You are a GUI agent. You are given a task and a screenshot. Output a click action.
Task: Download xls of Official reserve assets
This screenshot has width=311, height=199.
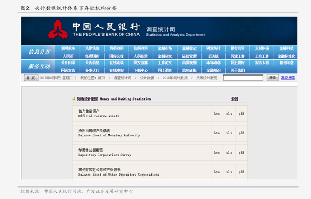(229, 114)
